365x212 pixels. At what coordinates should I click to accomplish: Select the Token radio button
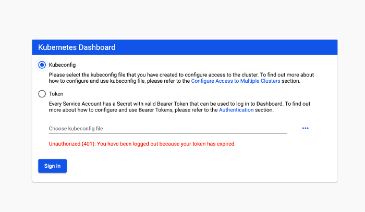pyautogui.click(x=42, y=94)
